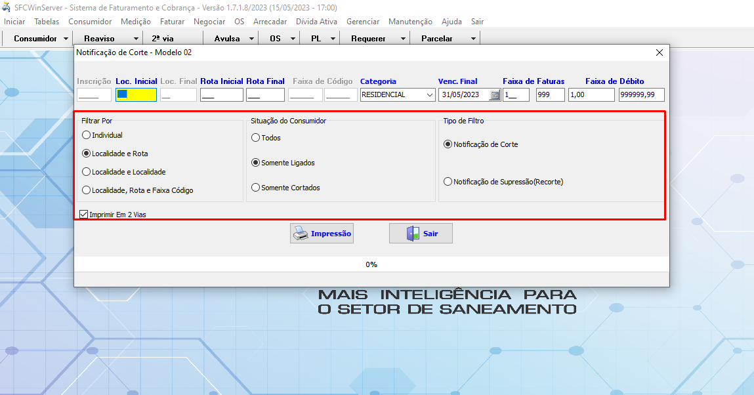Image resolution: width=754 pixels, height=395 pixels.
Task: Expand the Consumidor toolbar dropdown arrow
Action: click(x=66, y=39)
